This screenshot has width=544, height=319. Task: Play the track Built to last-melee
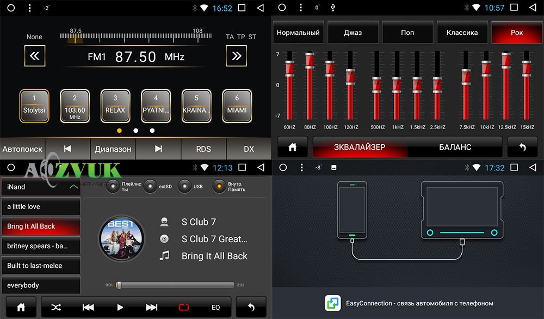pyautogui.click(x=41, y=266)
